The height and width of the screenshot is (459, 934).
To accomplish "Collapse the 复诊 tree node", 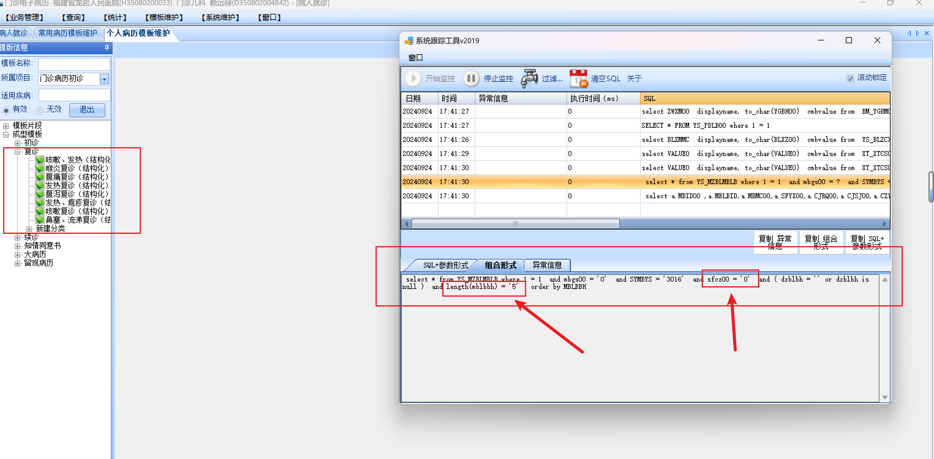I will [x=17, y=152].
